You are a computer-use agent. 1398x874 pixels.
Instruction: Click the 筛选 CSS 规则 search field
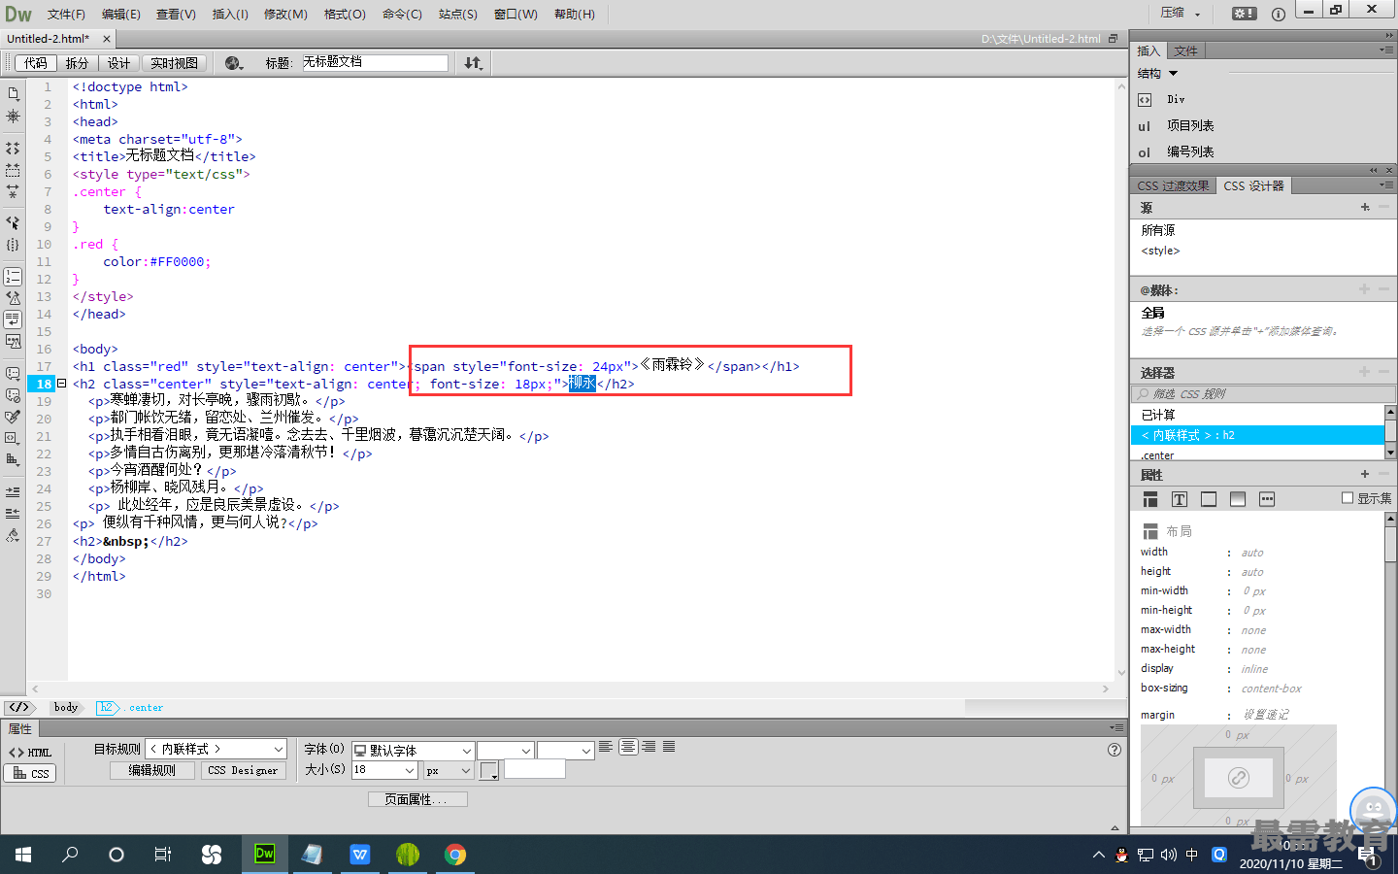[x=1263, y=393]
